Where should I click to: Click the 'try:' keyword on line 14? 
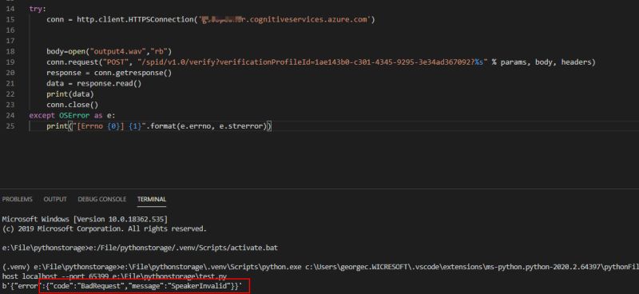pyautogui.click(x=38, y=9)
